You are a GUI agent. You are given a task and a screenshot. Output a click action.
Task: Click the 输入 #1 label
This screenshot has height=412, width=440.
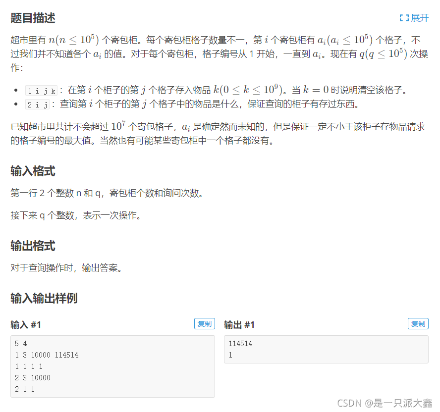click(26, 325)
